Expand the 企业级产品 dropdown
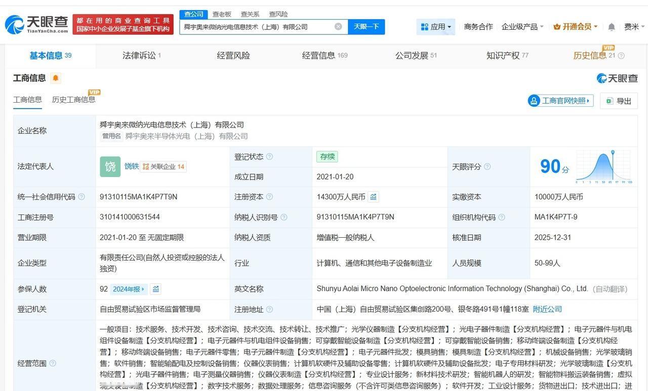Screen dimensions: 648x391 click(522, 27)
